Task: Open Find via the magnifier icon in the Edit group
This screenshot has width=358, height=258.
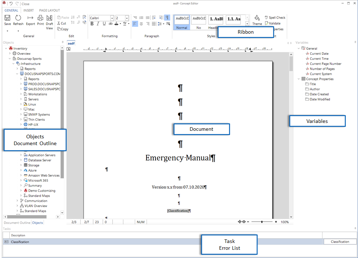Action: pyautogui.click(x=84, y=17)
